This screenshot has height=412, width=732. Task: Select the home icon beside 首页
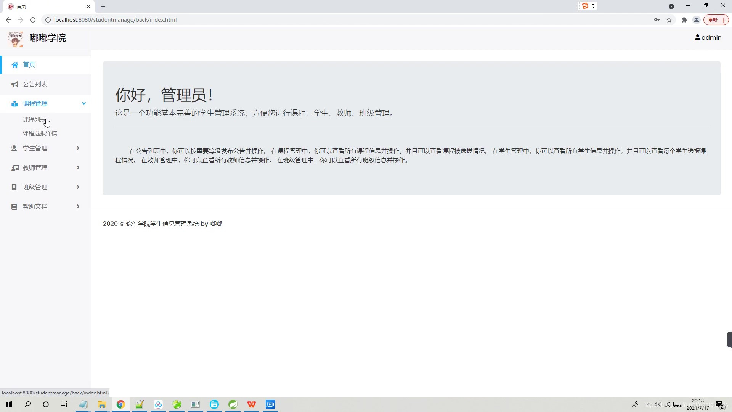[x=14, y=64]
